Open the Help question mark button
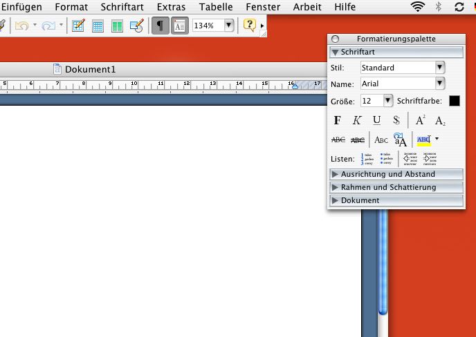Image resolution: width=476 pixels, height=337 pixels. (249, 26)
